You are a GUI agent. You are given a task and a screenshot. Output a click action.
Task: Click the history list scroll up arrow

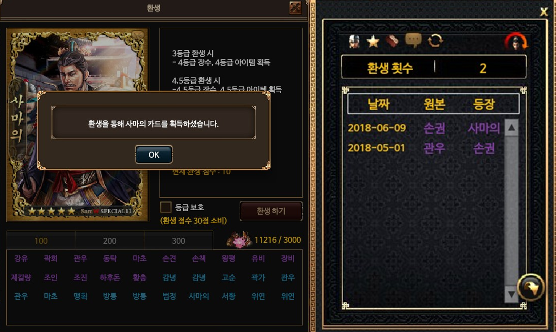(511, 128)
